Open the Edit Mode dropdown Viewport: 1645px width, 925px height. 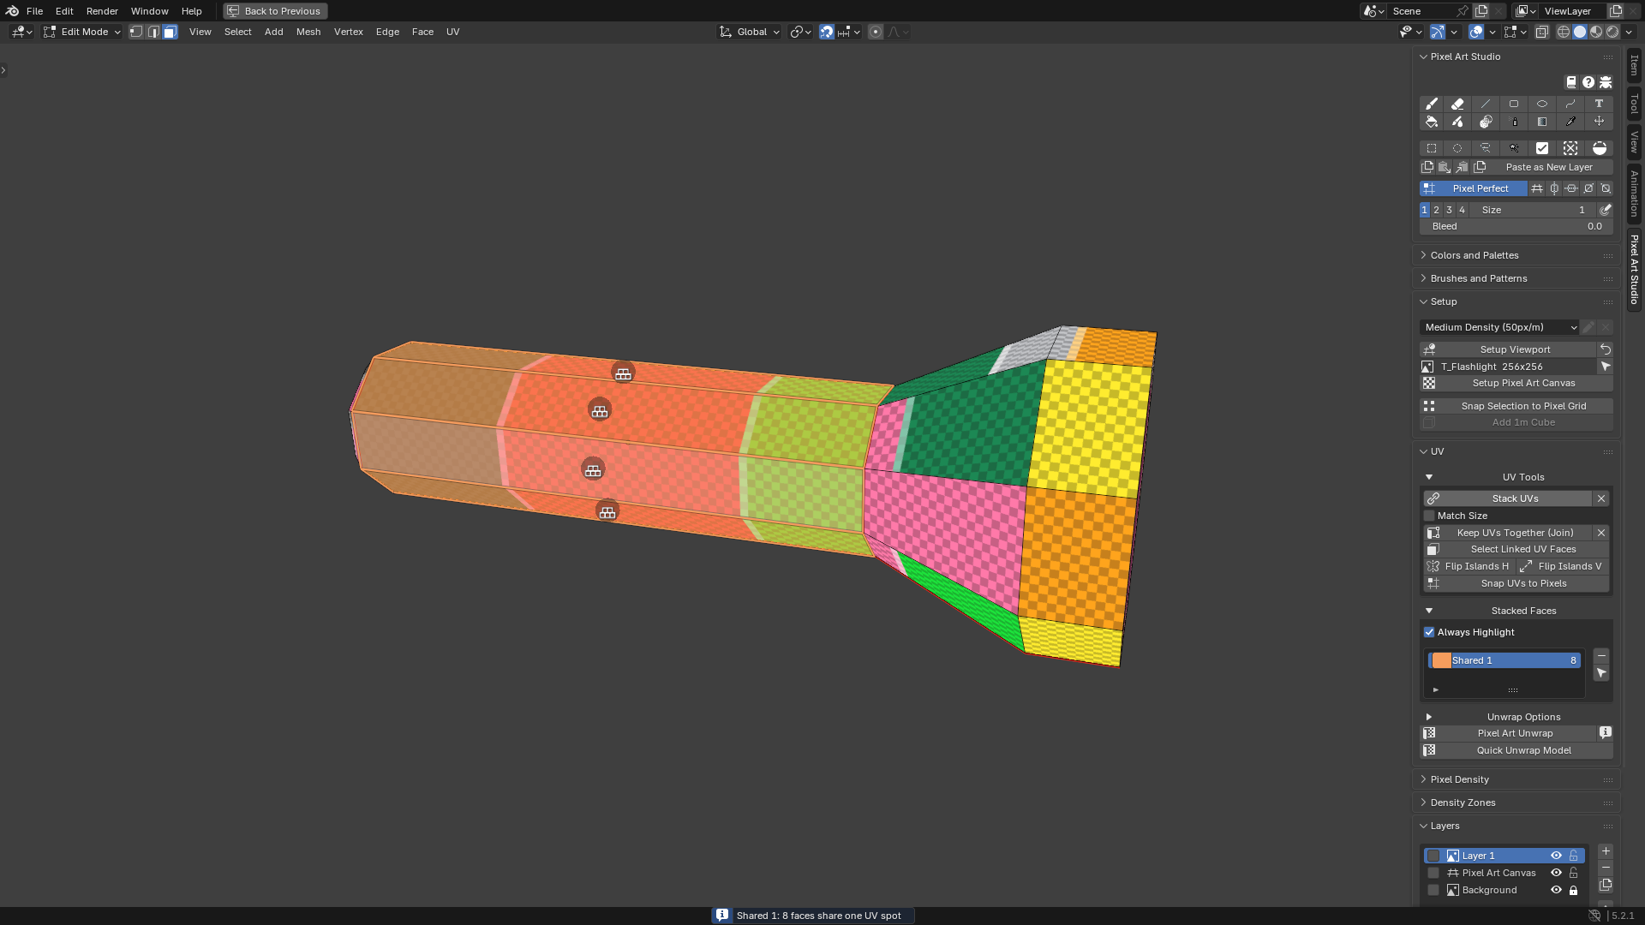tap(82, 32)
